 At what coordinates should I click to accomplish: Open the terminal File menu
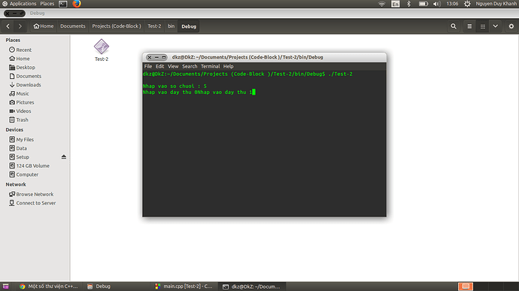tap(148, 66)
